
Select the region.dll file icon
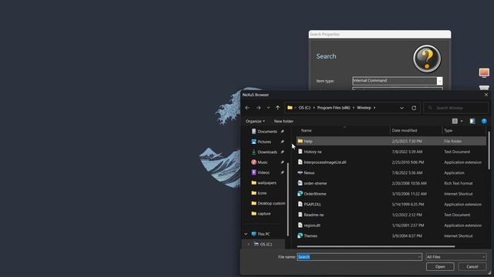300,225
